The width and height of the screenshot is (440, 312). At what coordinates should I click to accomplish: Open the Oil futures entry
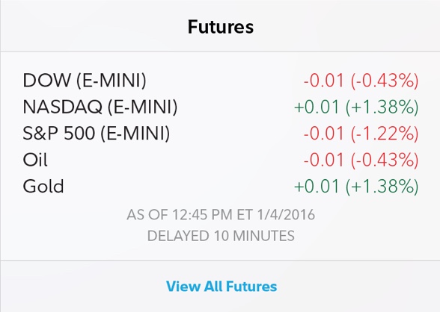point(35,160)
